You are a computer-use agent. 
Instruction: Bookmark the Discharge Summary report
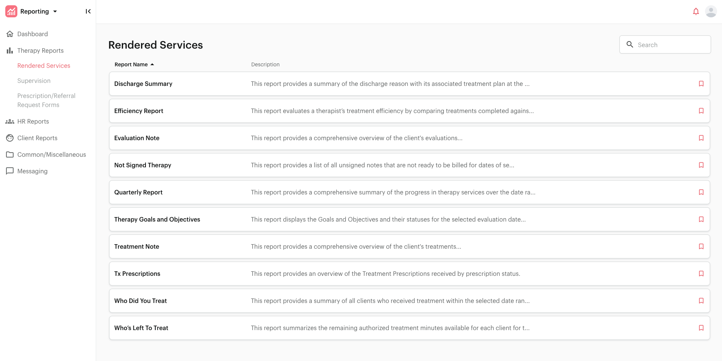point(701,84)
